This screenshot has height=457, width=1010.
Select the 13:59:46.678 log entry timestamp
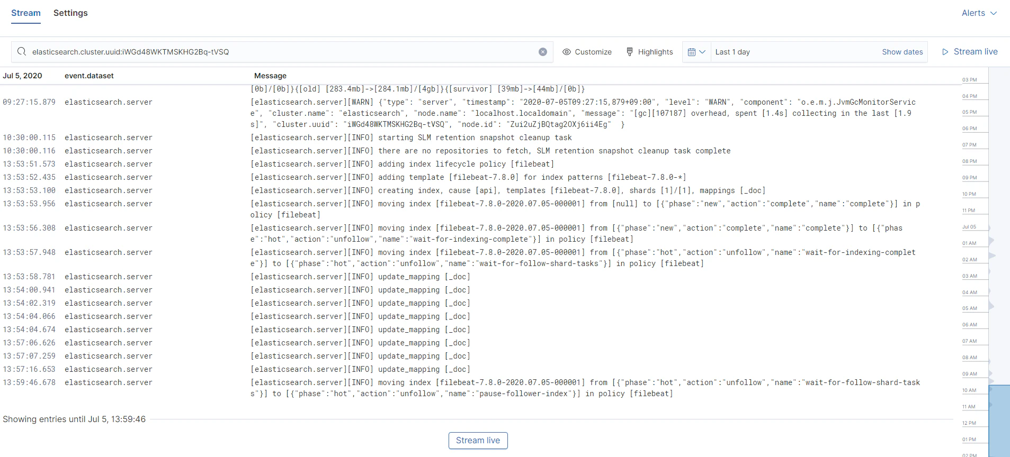click(29, 382)
